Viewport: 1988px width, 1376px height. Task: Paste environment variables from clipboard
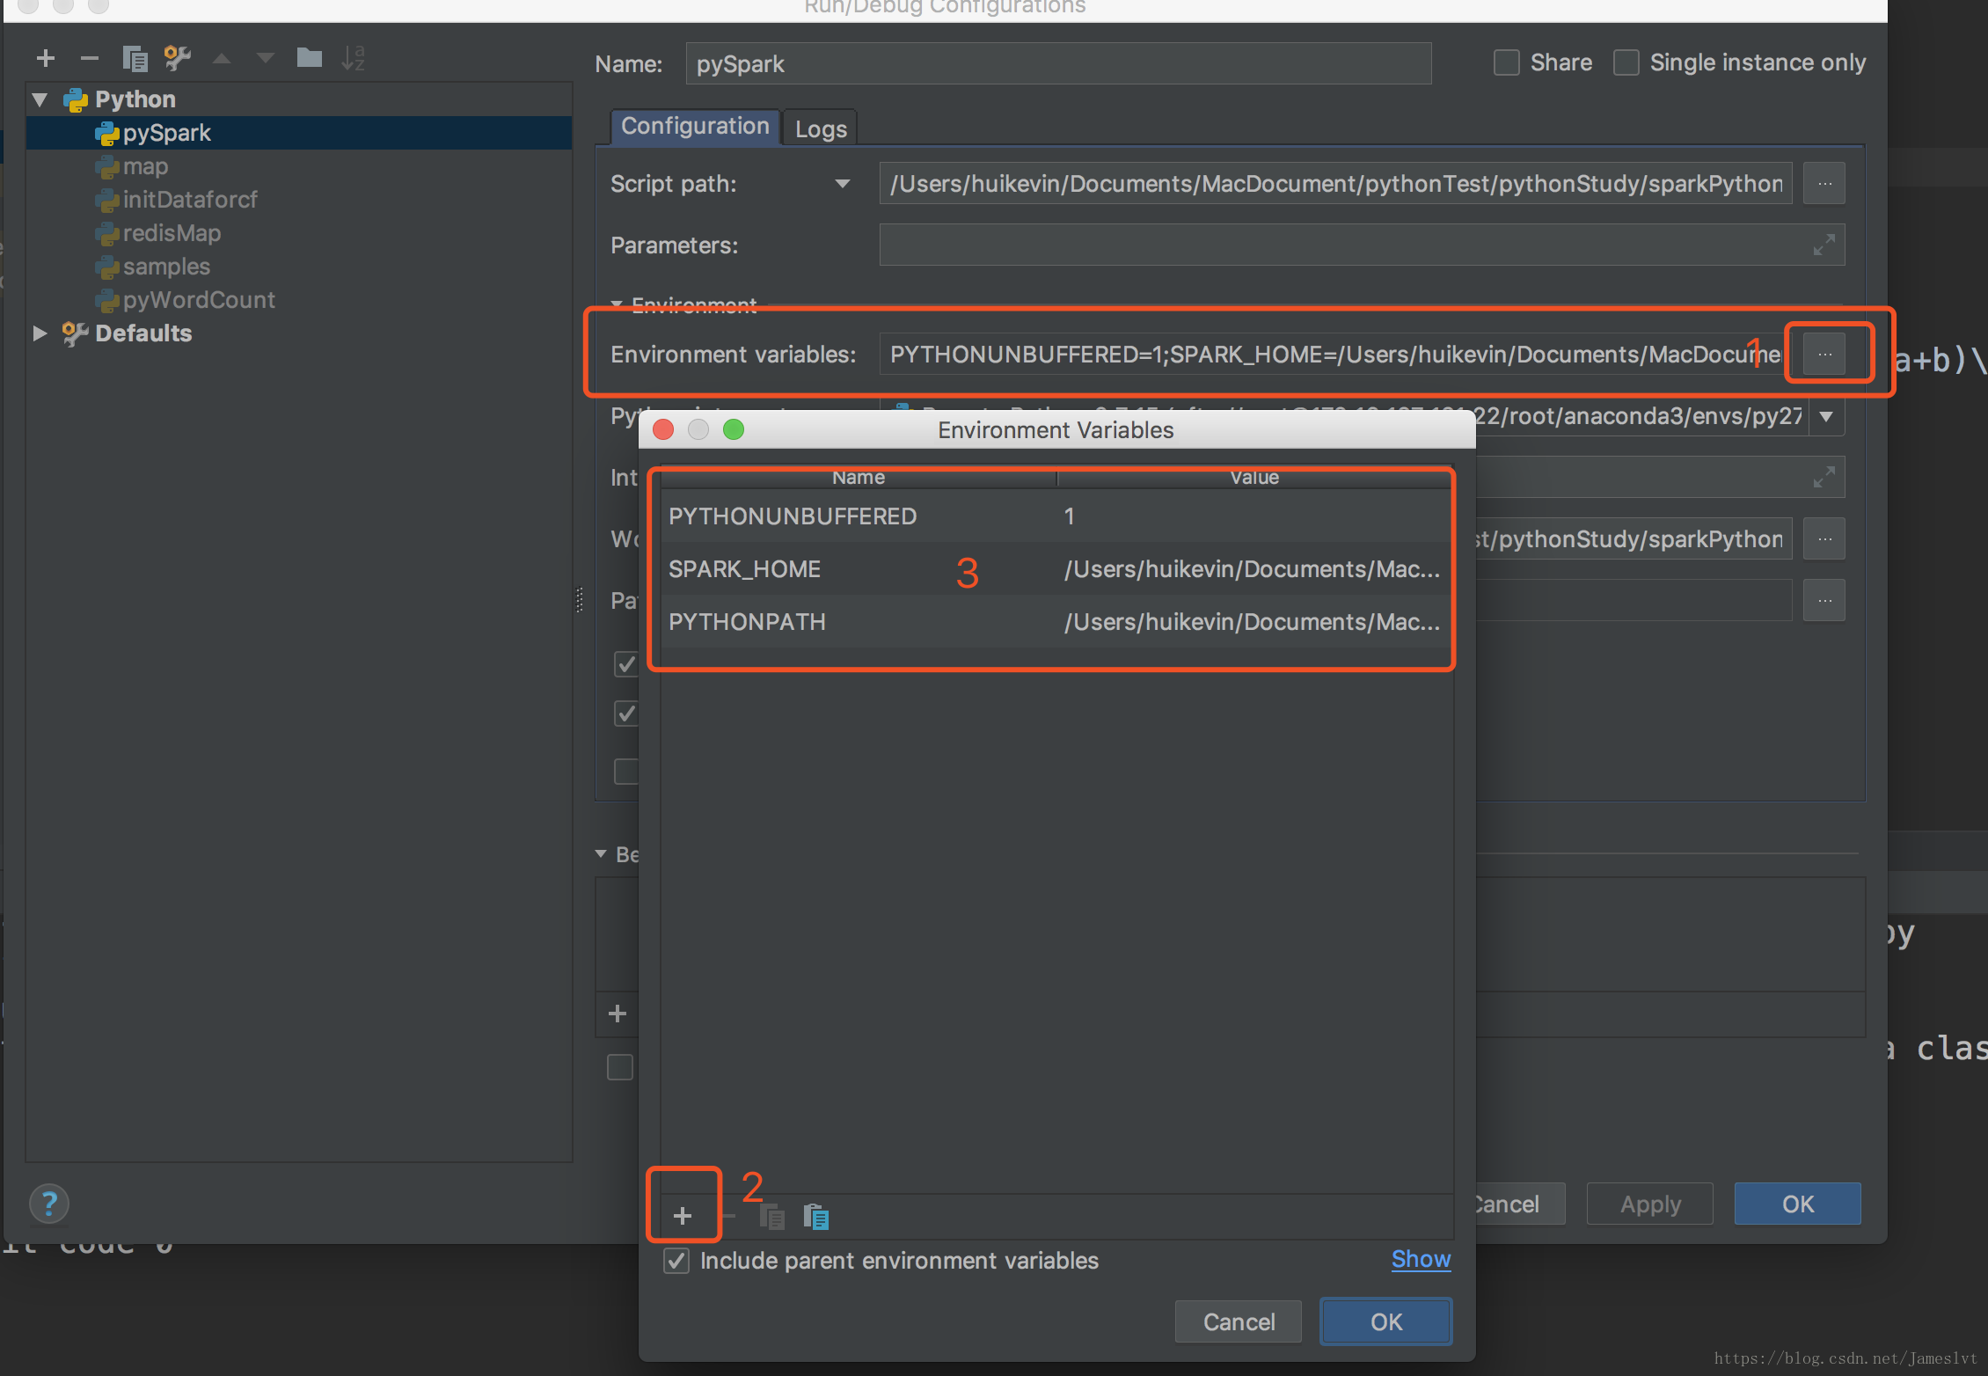[x=816, y=1216]
